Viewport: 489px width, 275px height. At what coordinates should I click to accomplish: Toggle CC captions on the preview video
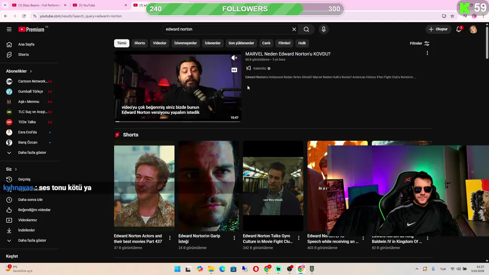(234, 70)
